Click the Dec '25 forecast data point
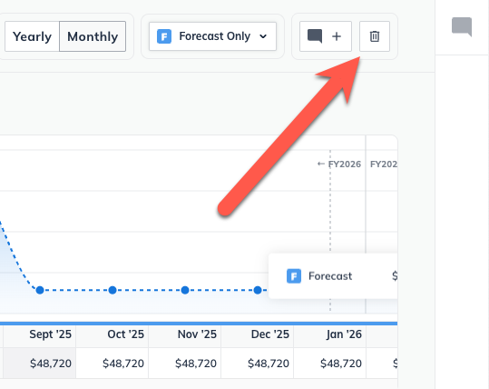This screenshot has width=489, height=389. 258,290
